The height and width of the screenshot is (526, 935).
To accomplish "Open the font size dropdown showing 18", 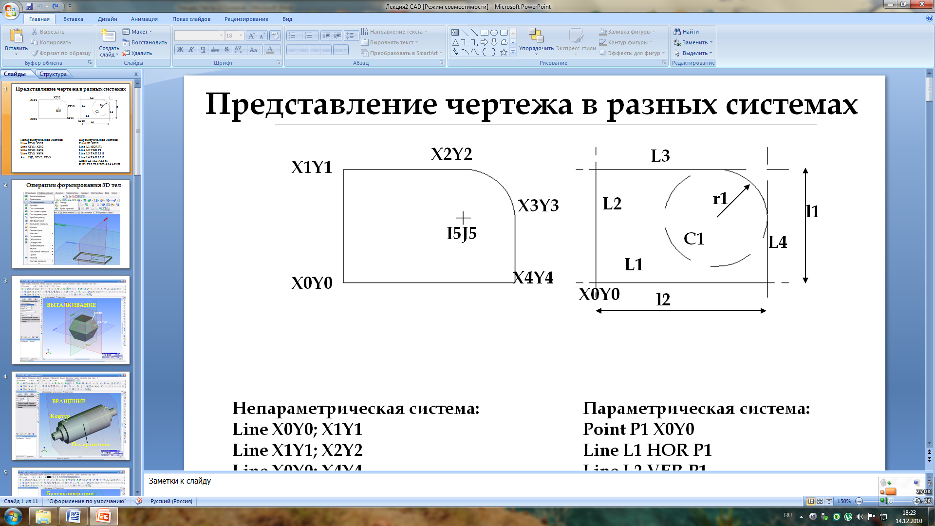I will 241,36.
